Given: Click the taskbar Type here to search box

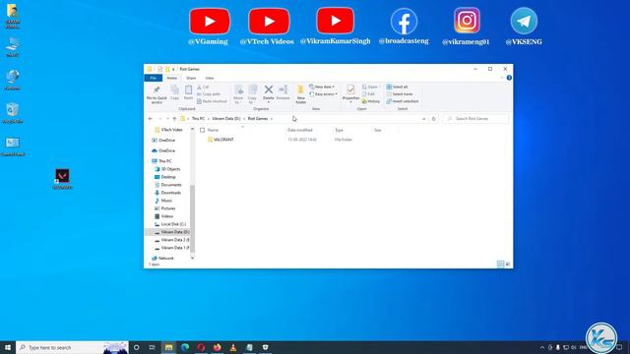Looking at the screenshot, I should pyautogui.click(x=72, y=347).
